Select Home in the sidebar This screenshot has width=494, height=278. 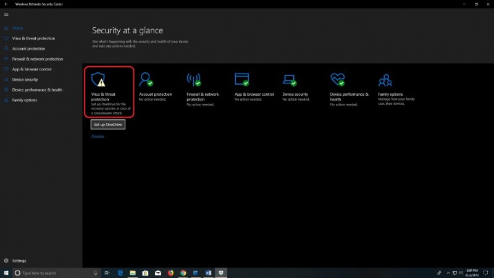(x=18, y=28)
